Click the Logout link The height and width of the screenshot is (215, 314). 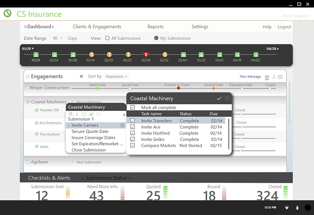284,27
